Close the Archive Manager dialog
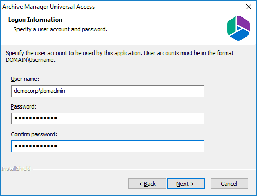257x196 pixels. point(249,7)
